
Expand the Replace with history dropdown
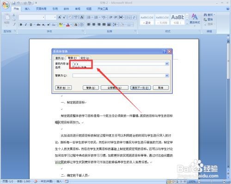point(167,76)
